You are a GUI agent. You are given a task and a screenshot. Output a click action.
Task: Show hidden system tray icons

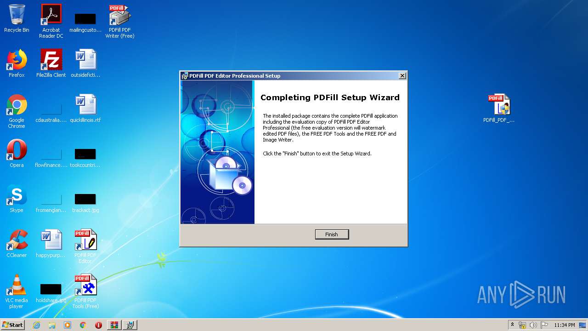click(x=512, y=325)
